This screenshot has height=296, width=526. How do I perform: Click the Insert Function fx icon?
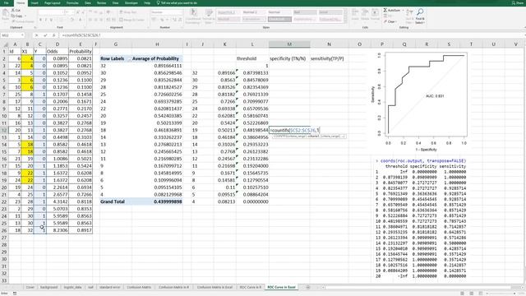[53, 35]
